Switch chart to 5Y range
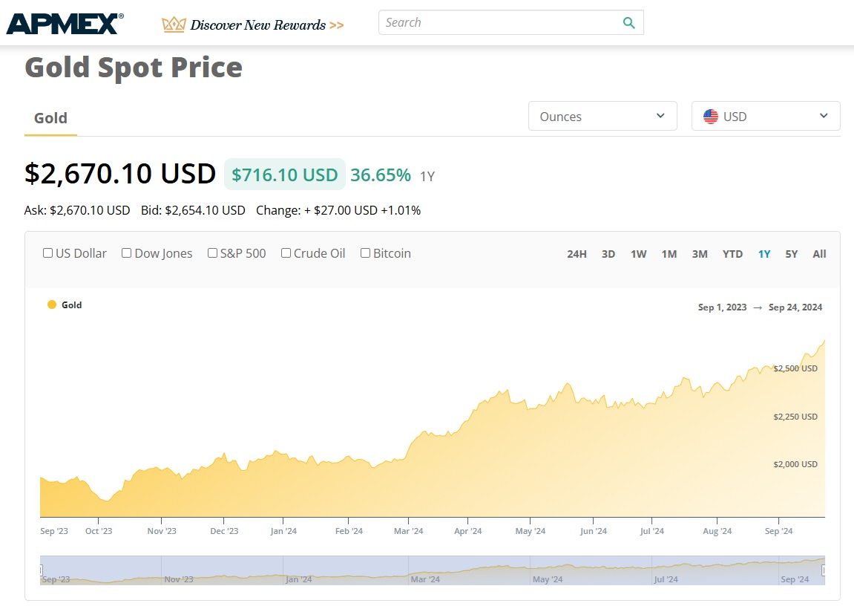 (792, 254)
